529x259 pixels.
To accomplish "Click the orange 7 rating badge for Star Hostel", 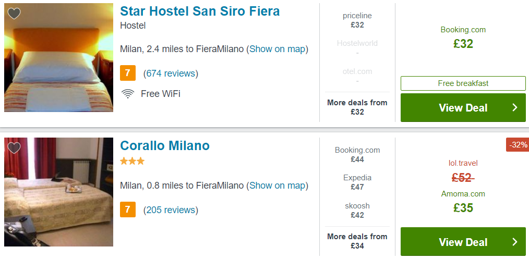I will coord(127,73).
